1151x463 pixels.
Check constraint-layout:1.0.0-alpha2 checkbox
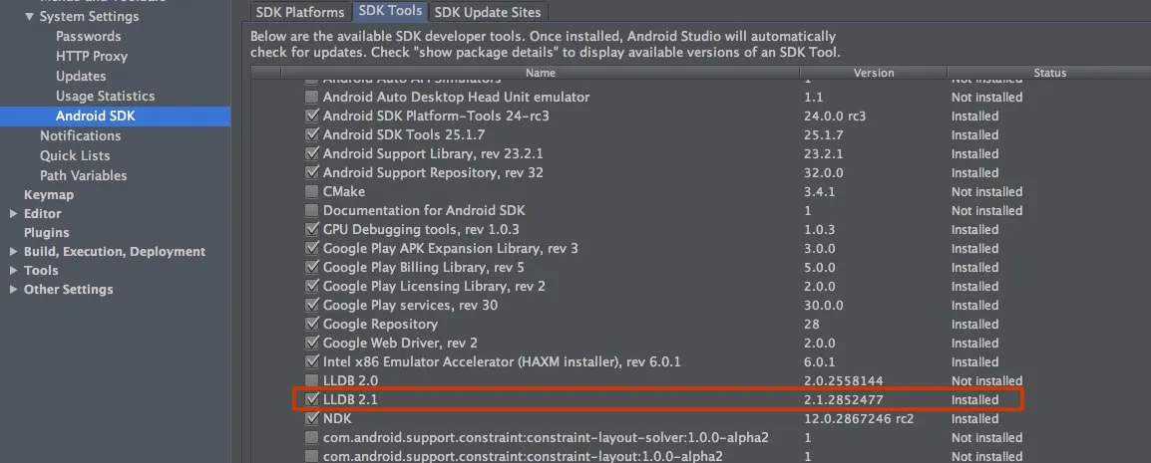[x=312, y=456]
